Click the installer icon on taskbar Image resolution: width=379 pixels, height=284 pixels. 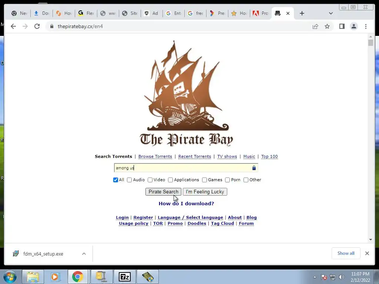148,277
